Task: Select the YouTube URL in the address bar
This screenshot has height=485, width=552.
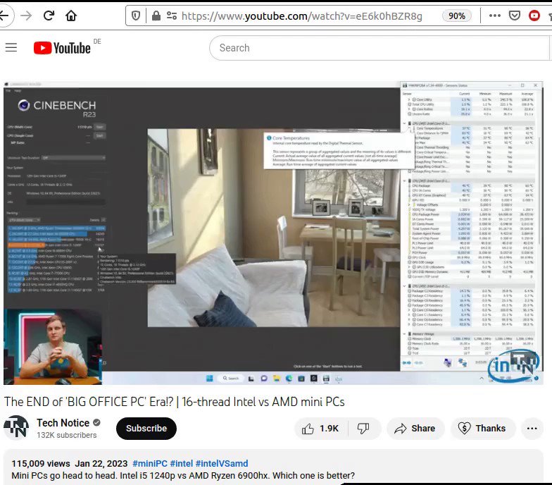Action: [x=301, y=16]
